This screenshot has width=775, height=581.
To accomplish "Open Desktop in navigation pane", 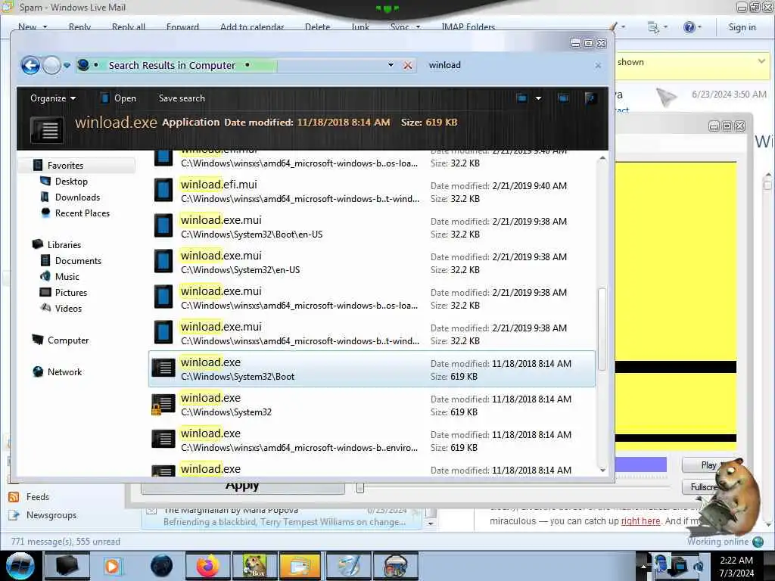I will pos(71,182).
